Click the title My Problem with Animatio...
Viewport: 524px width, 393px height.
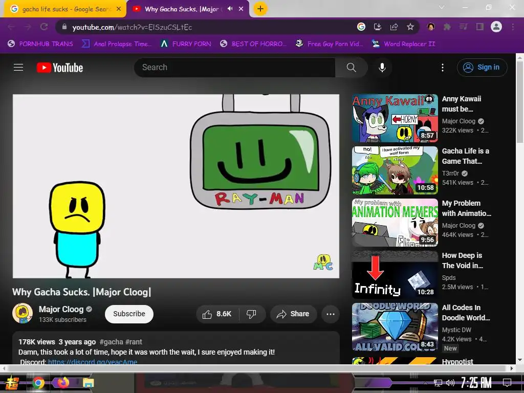tap(467, 208)
